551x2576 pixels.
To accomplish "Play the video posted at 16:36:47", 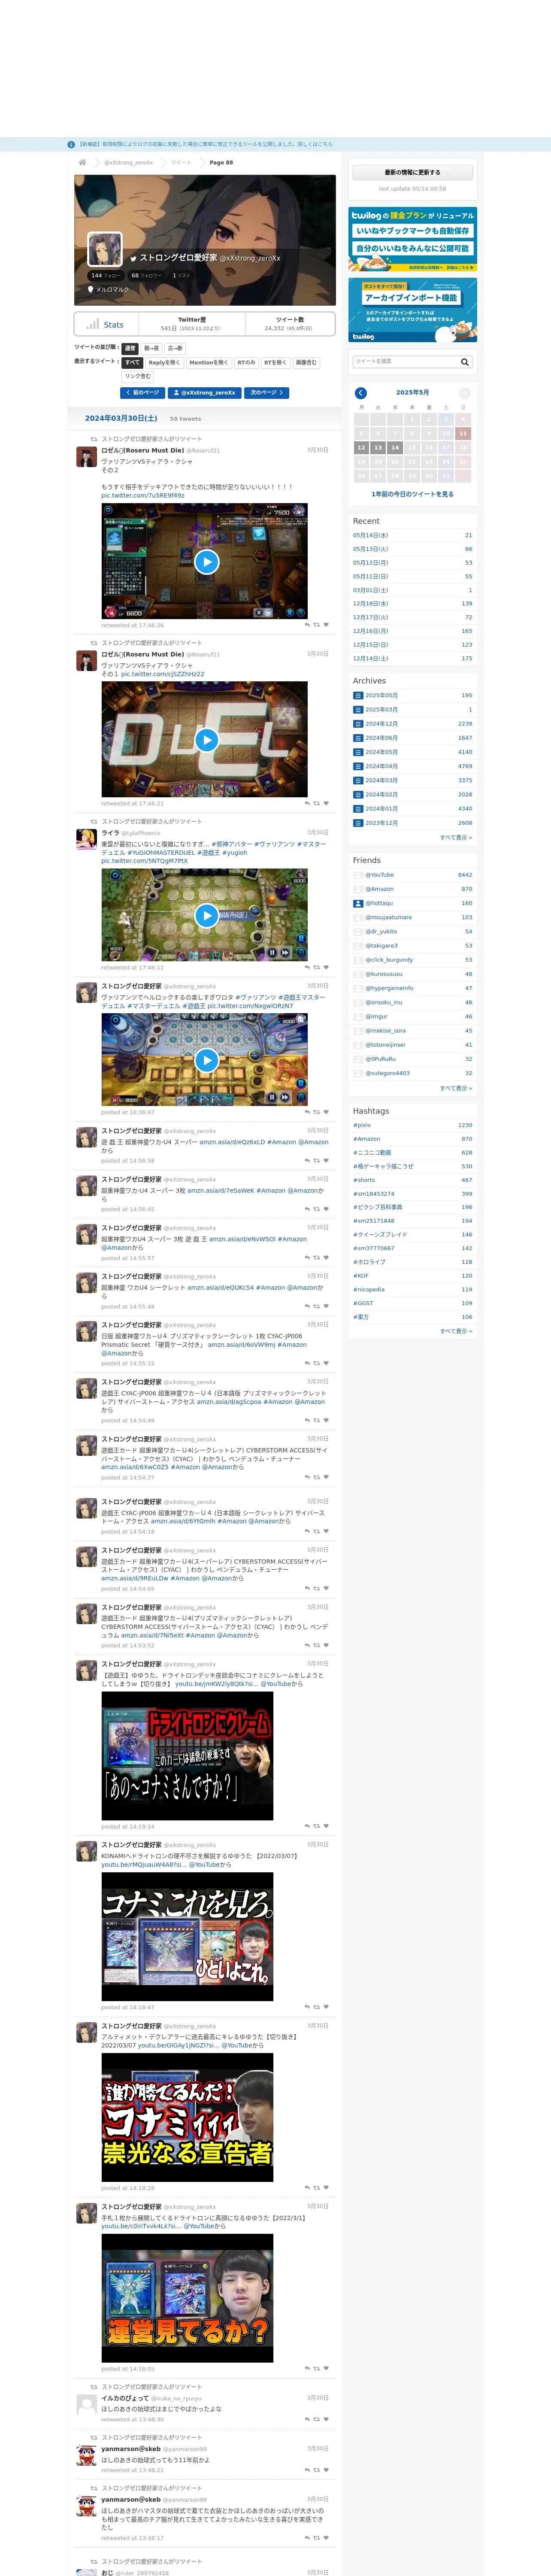I will tap(206, 1060).
